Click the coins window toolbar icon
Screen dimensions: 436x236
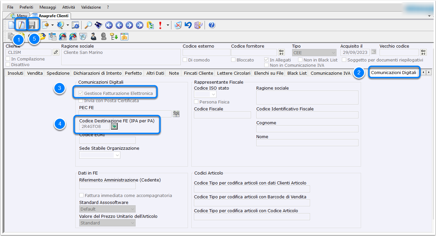pos(124,36)
